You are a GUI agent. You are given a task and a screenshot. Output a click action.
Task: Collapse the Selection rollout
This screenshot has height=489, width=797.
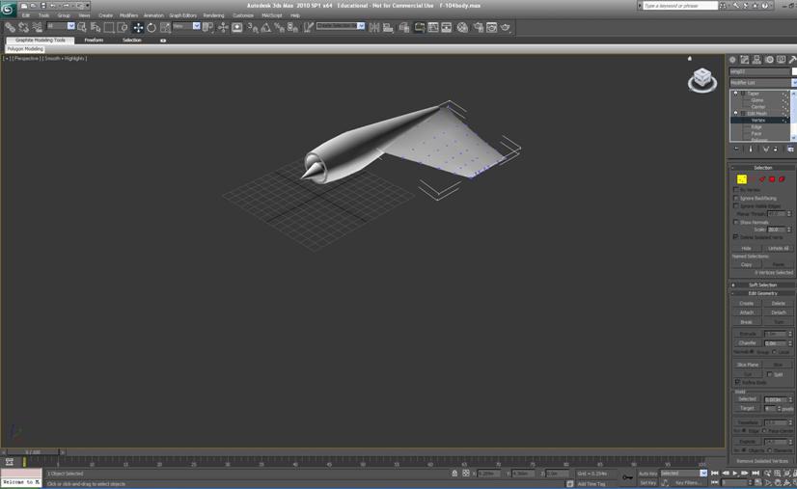coord(762,168)
